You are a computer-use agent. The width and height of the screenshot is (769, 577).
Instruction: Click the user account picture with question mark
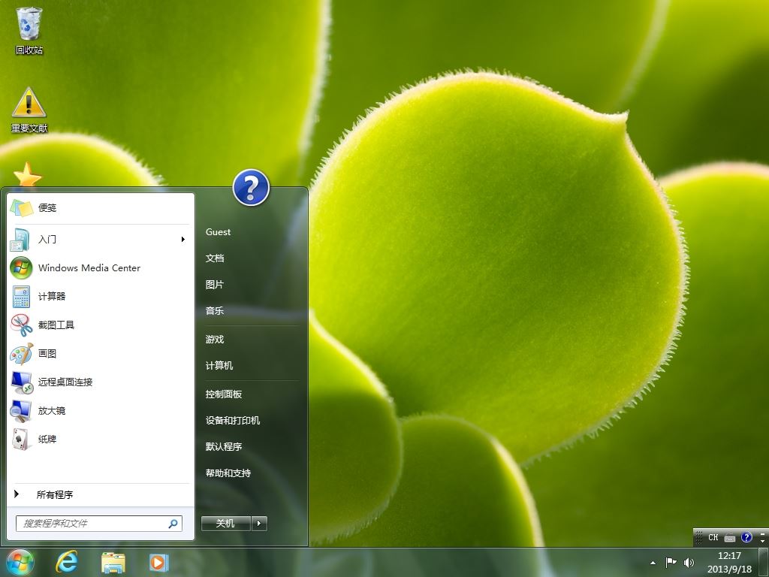tap(251, 187)
